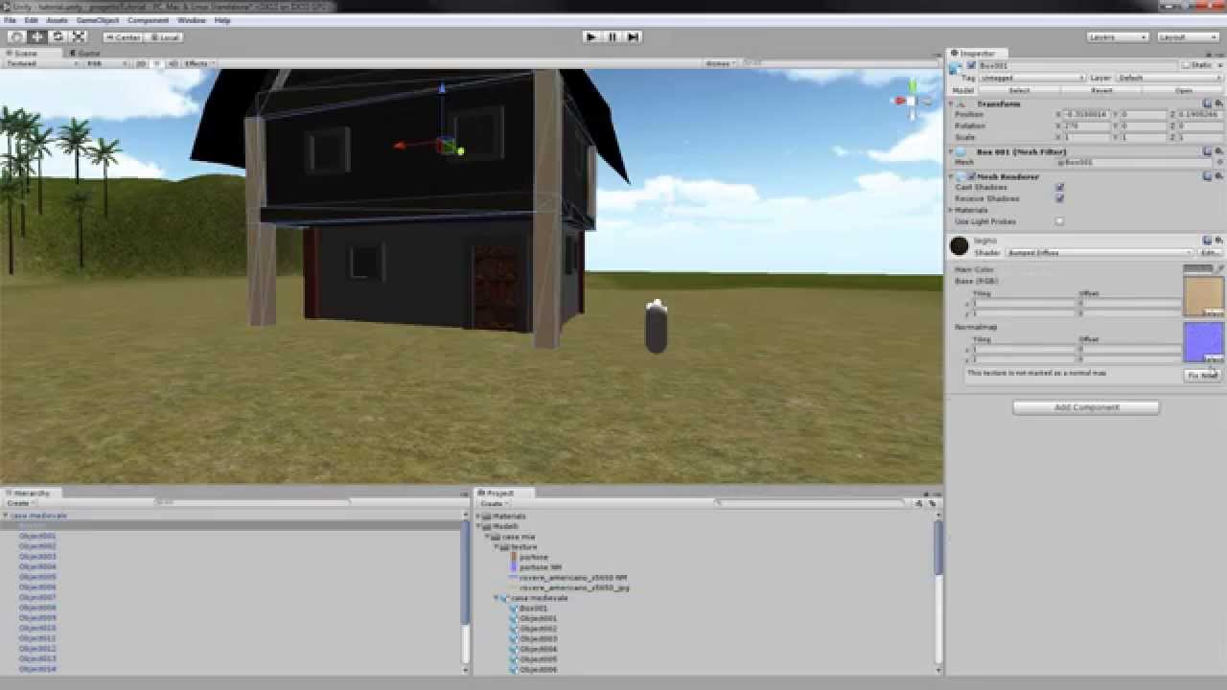Click the shader Edit button
This screenshot has width=1227, height=690.
[1210, 253]
